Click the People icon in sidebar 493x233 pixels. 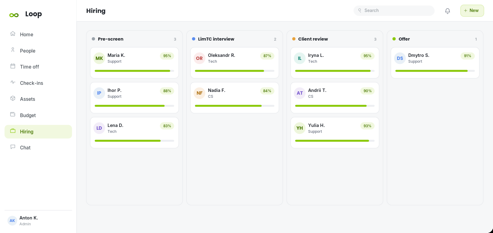click(x=13, y=50)
